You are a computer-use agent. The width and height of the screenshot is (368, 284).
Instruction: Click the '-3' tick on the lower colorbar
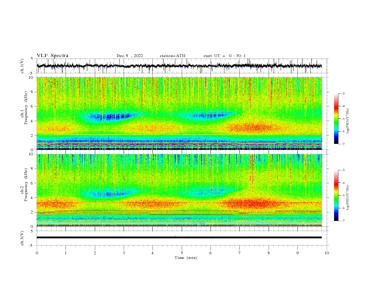tap(342, 170)
